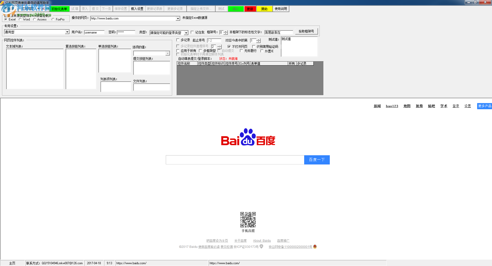
Task: Click the 登录 link on Baidu
Action: [456, 106]
